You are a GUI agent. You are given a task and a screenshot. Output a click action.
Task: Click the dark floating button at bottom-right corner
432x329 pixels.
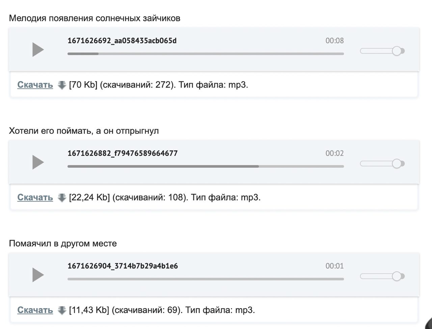click(429, 322)
